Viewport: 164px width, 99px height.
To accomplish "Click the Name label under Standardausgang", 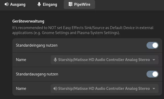I will pos(21,89).
